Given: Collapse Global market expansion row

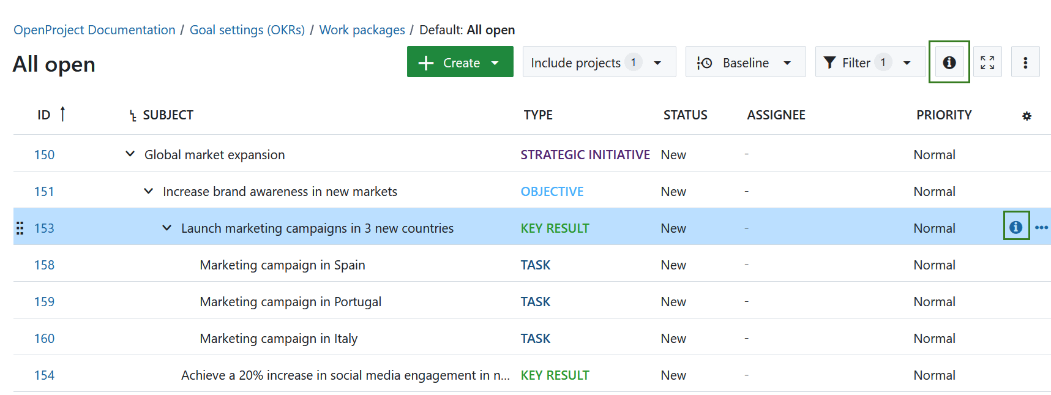Looking at the screenshot, I should (x=130, y=154).
